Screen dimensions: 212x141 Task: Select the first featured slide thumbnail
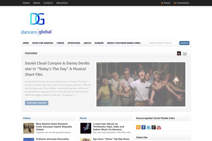pyautogui.click(x=179, y=53)
